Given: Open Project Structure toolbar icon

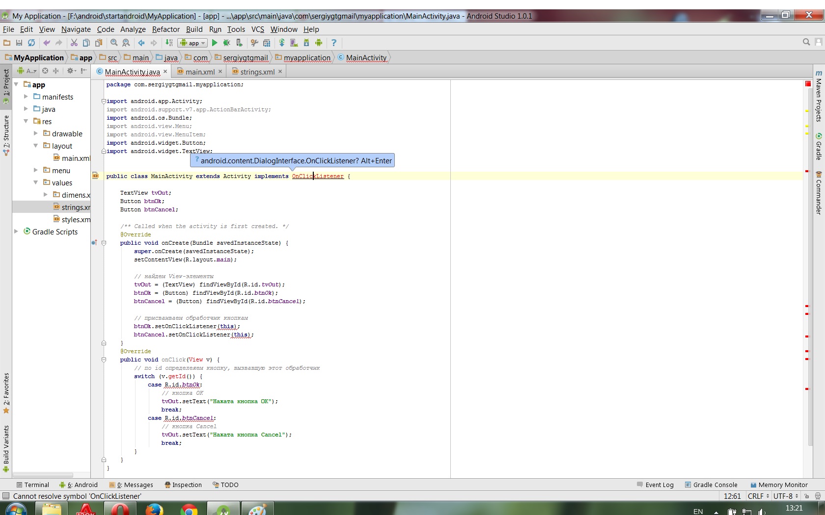Looking at the screenshot, I should 267,43.
